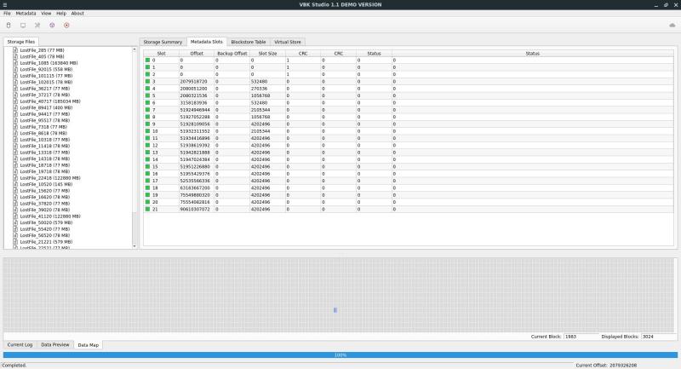Click the green status square of slot 3

(147, 81)
